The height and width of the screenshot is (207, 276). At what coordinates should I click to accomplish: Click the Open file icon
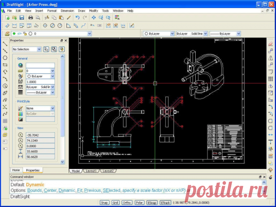(x=15, y=18)
